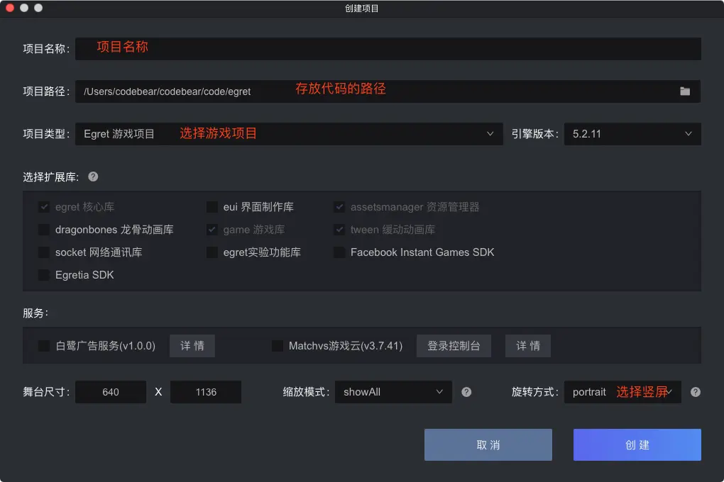Viewport: 724px width, 482px height.
Task: Close the 创建项目 window
Action: 10,8
